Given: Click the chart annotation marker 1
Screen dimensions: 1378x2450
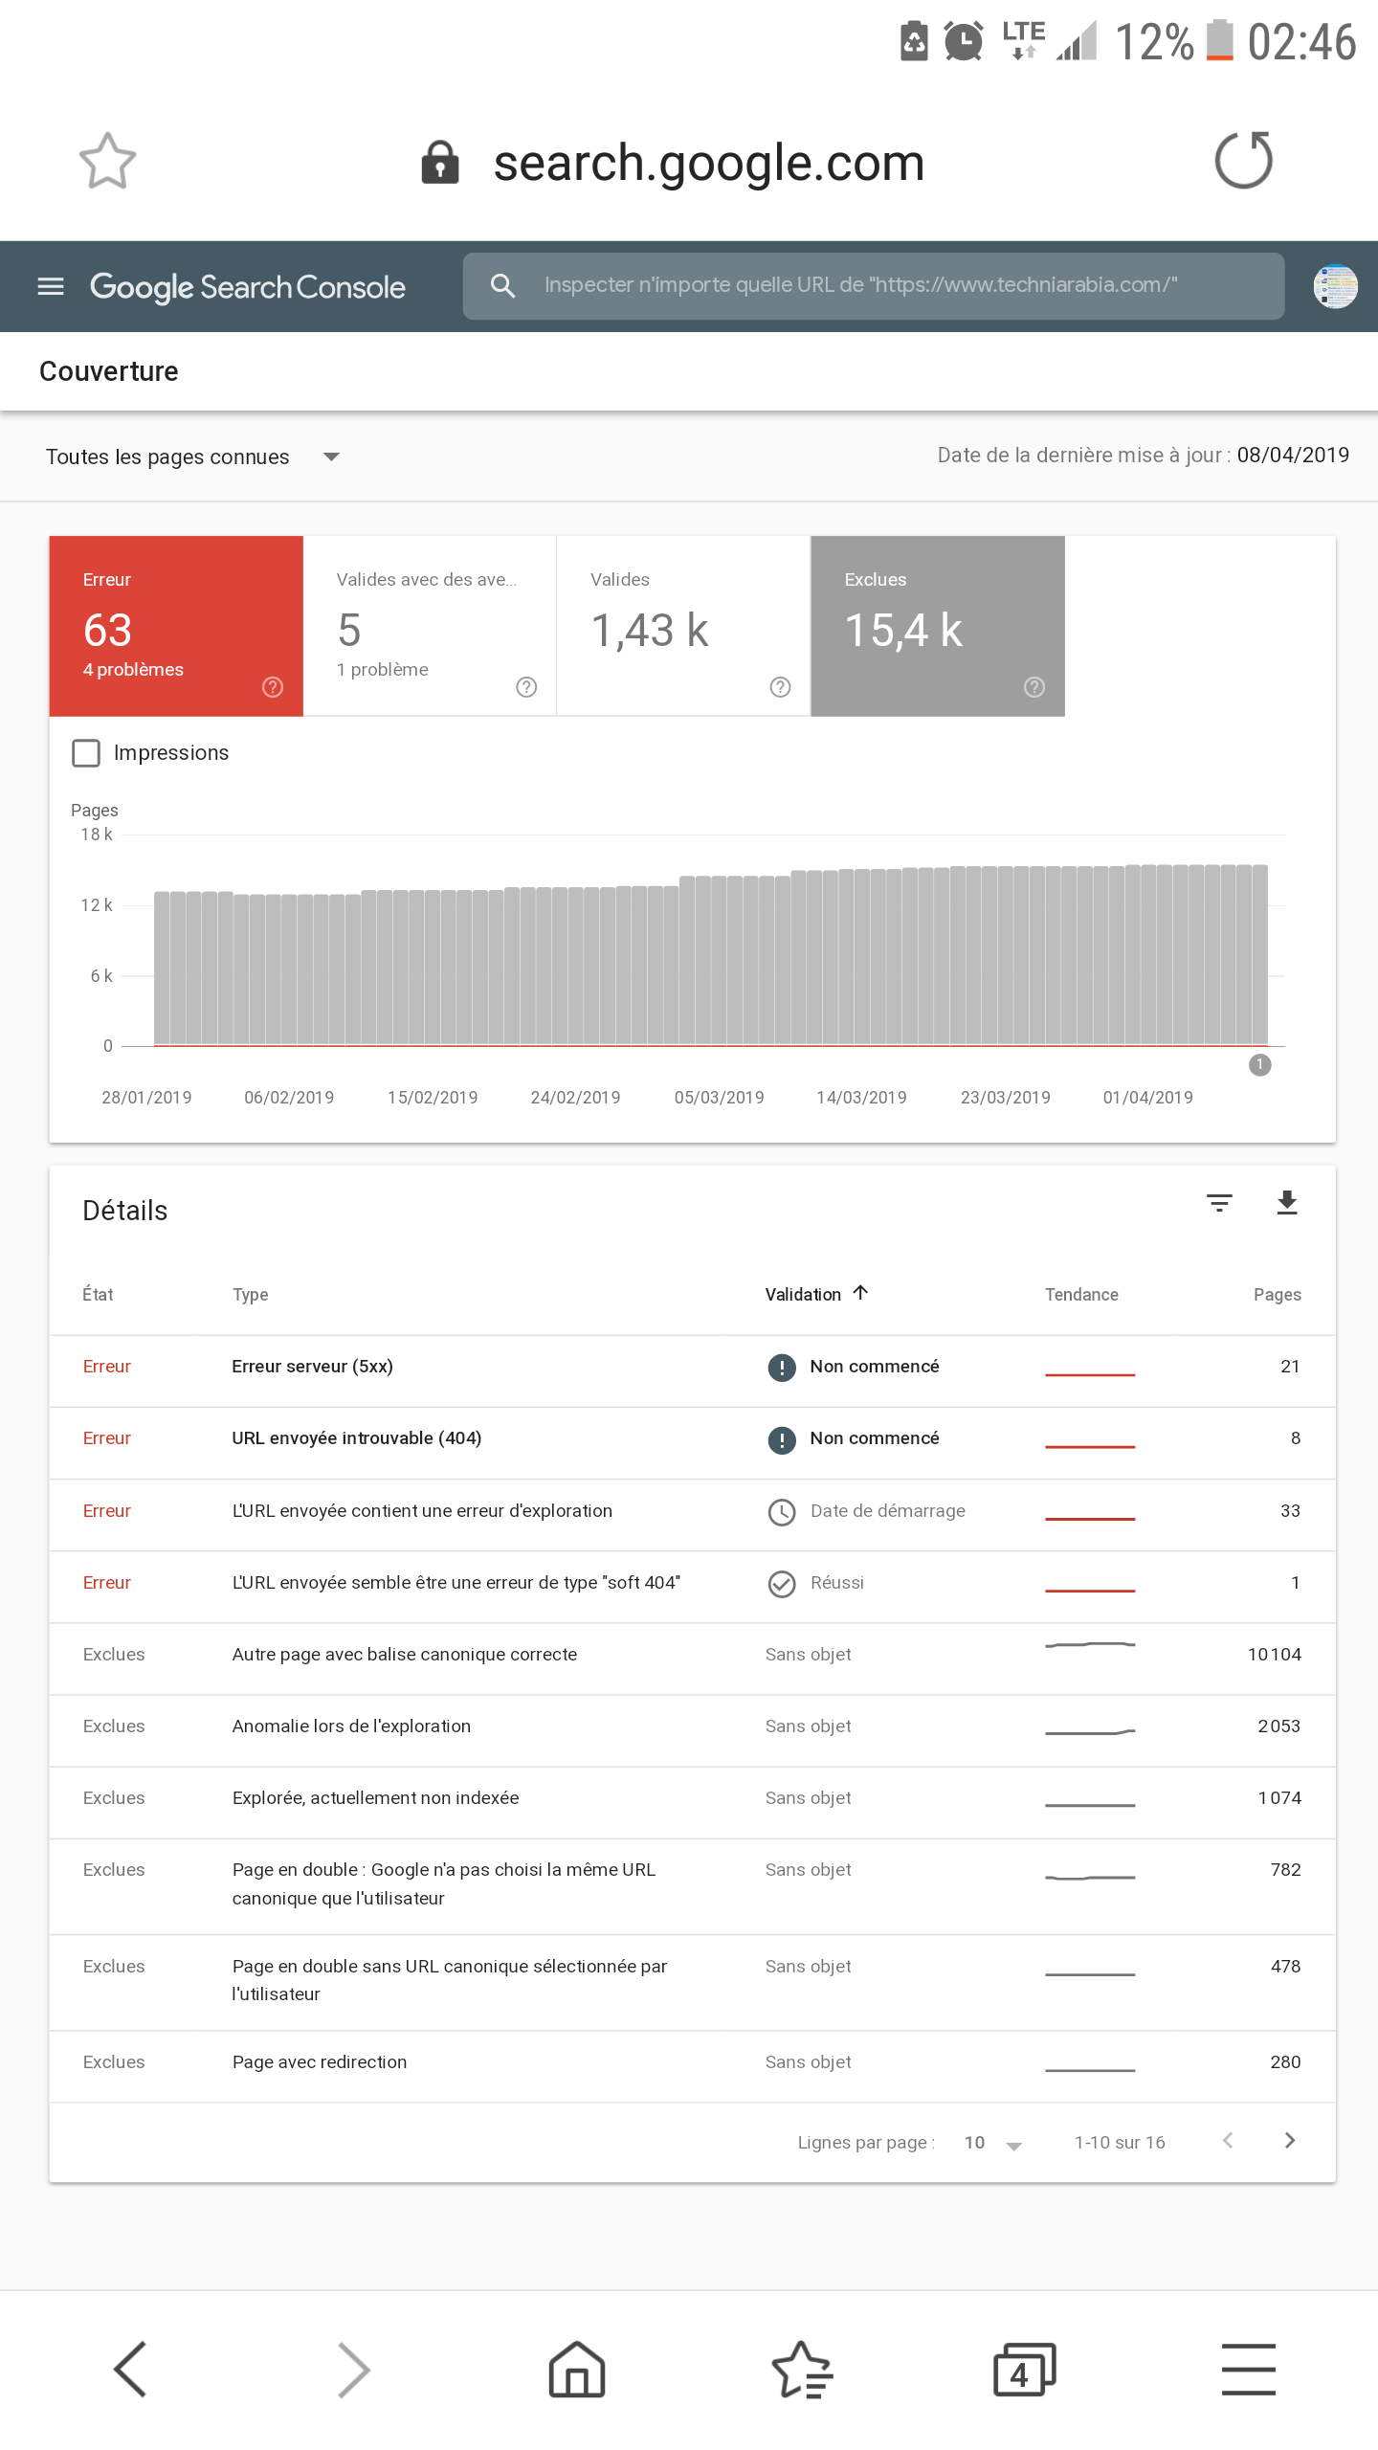Looking at the screenshot, I should click(1260, 1065).
